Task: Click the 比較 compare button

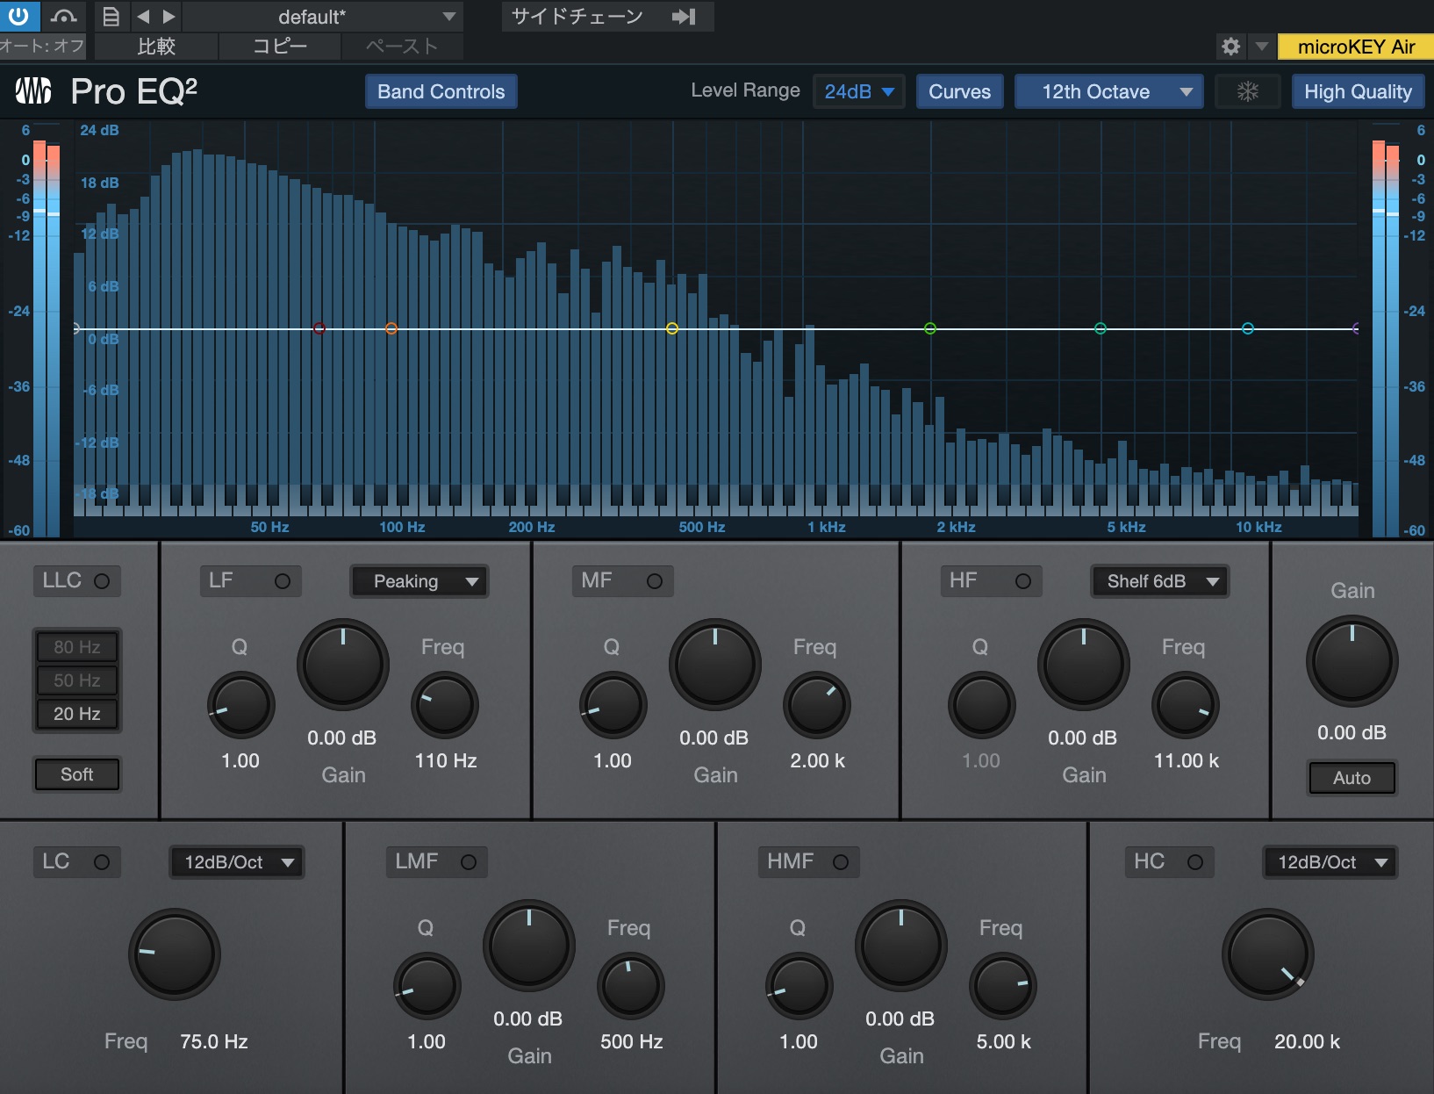Action: (156, 47)
